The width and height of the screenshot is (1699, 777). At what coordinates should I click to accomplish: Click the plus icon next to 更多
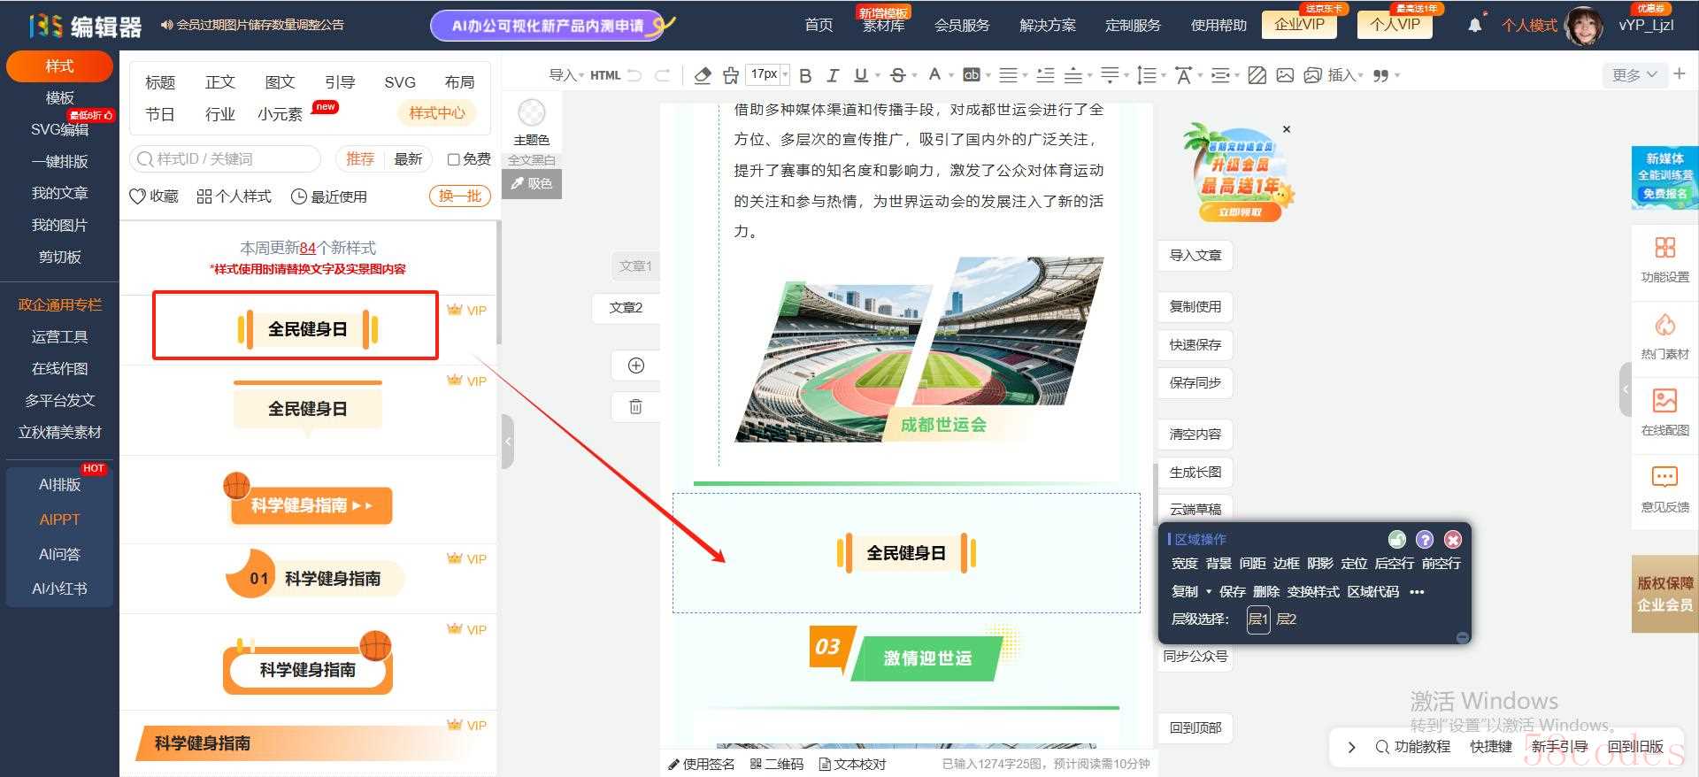tap(1679, 74)
